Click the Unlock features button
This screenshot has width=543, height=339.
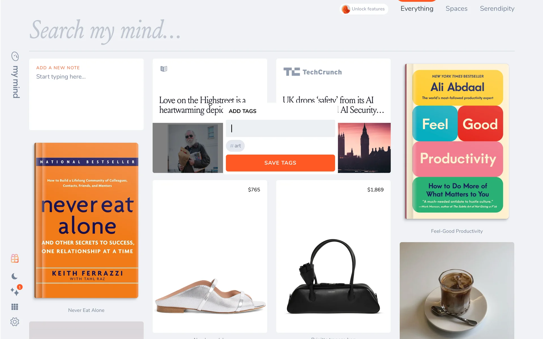(x=364, y=9)
